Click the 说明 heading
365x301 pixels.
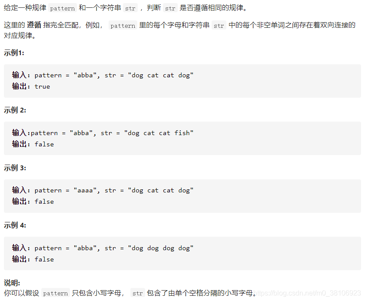click(12, 283)
